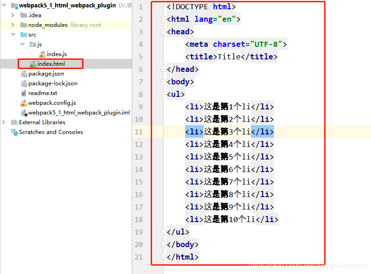Click the line with 这是第4个li
Image resolution: width=371 pixels, height=274 pixels.
(x=230, y=144)
